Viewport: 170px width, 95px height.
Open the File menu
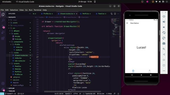[2, 10]
